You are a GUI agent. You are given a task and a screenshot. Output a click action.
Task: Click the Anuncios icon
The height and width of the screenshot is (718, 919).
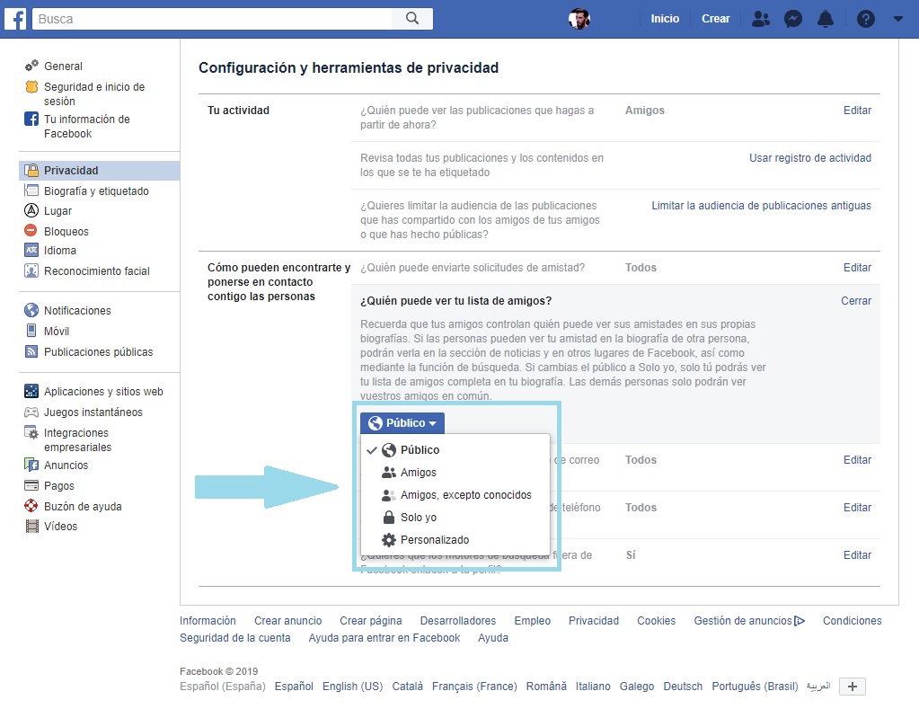[31, 465]
